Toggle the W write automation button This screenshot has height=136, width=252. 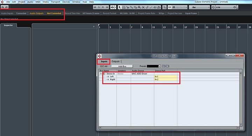(107, 7)
